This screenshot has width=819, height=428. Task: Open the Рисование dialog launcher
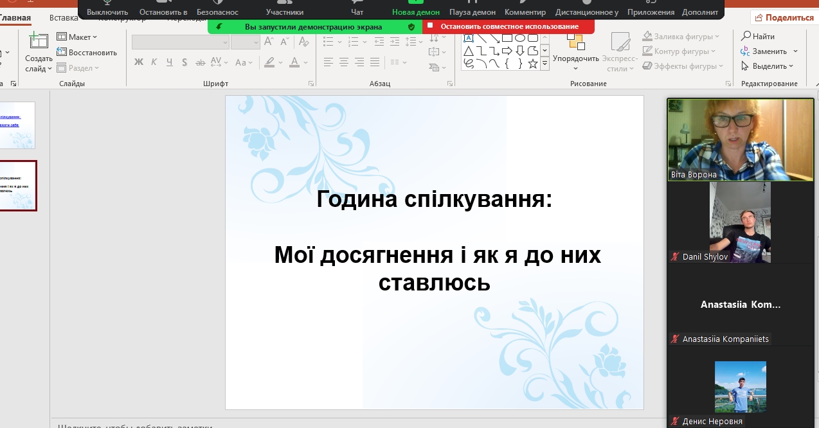[728, 84]
